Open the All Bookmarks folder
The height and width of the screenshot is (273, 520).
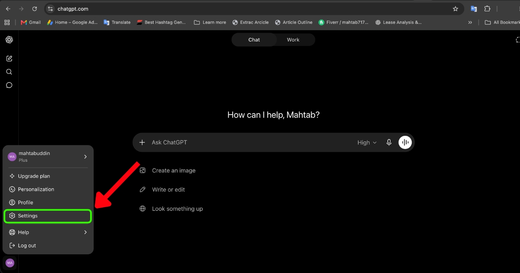tap(502, 22)
